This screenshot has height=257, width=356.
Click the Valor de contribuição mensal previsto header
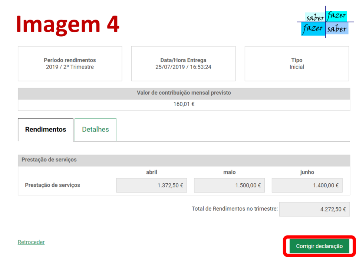click(184, 93)
